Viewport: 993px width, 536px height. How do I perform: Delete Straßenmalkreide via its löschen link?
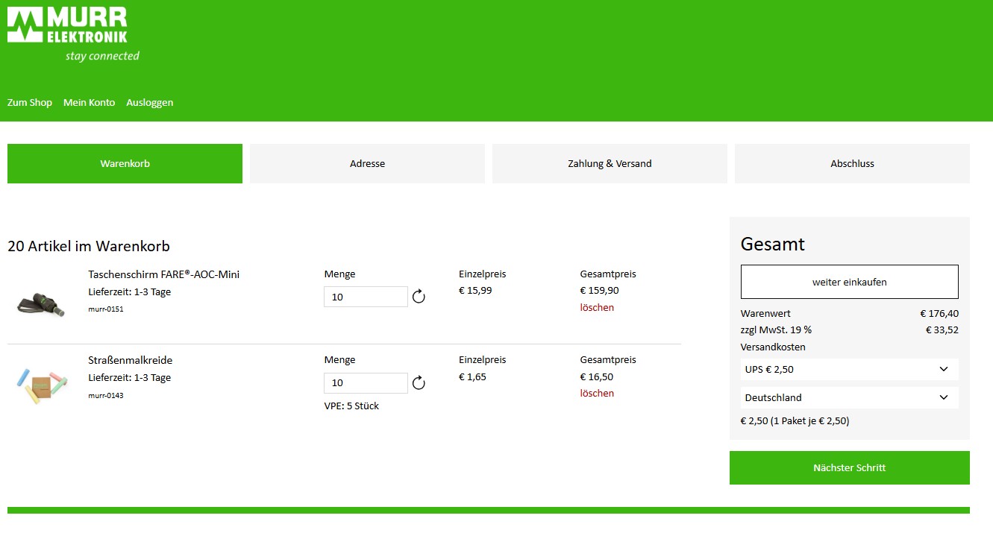597,393
